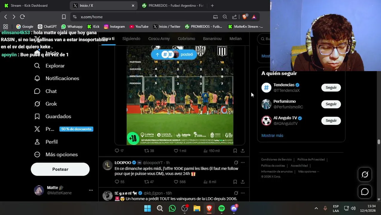This screenshot has height=215, width=381.
Task: Open Discord from taskbar
Action: (234, 208)
